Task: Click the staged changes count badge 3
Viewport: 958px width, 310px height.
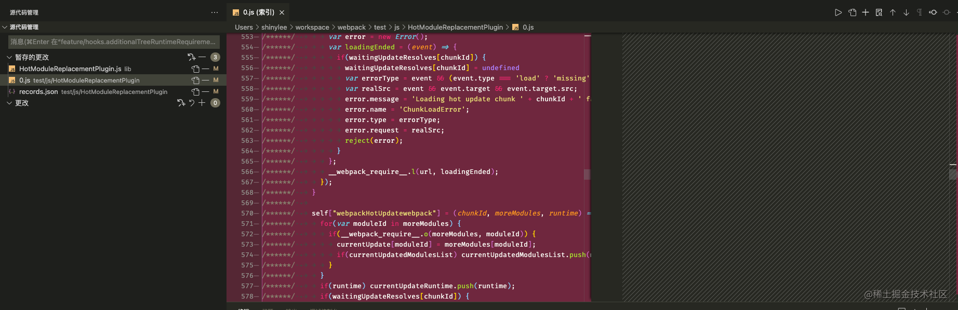Action: tap(215, 57)
